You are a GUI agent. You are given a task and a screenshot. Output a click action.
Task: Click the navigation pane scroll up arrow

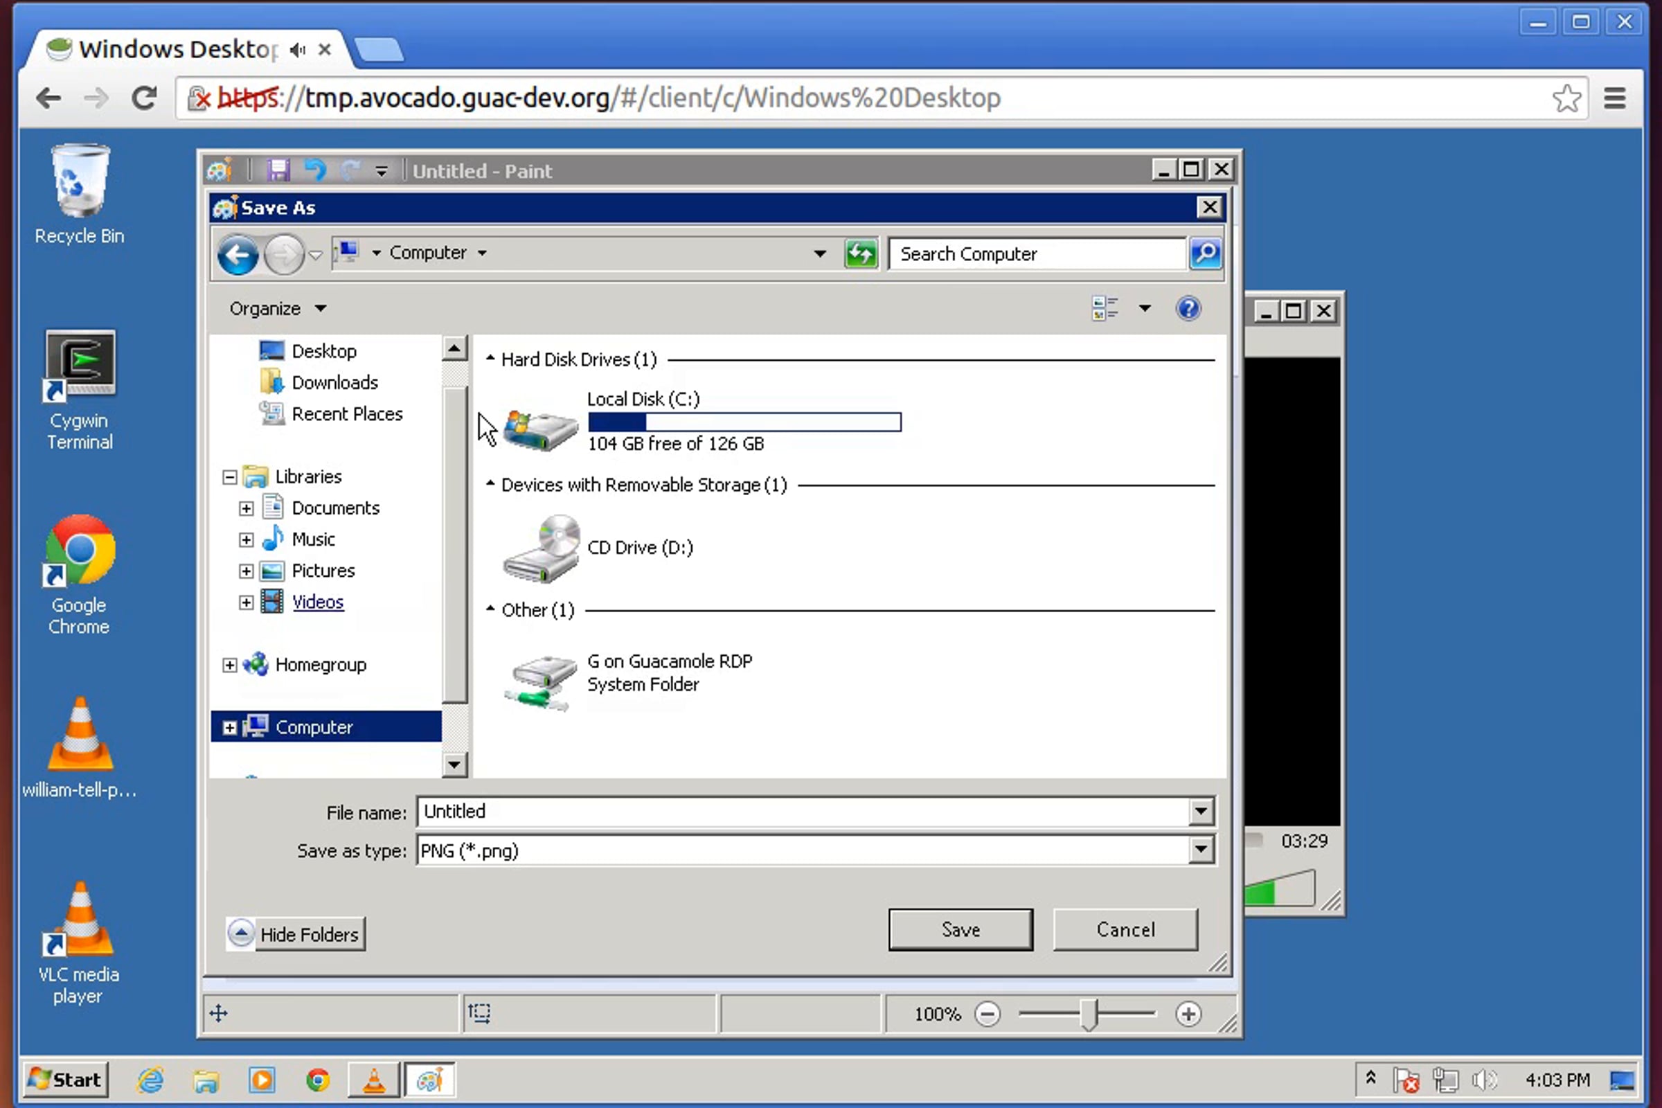(x=454, y=348)
